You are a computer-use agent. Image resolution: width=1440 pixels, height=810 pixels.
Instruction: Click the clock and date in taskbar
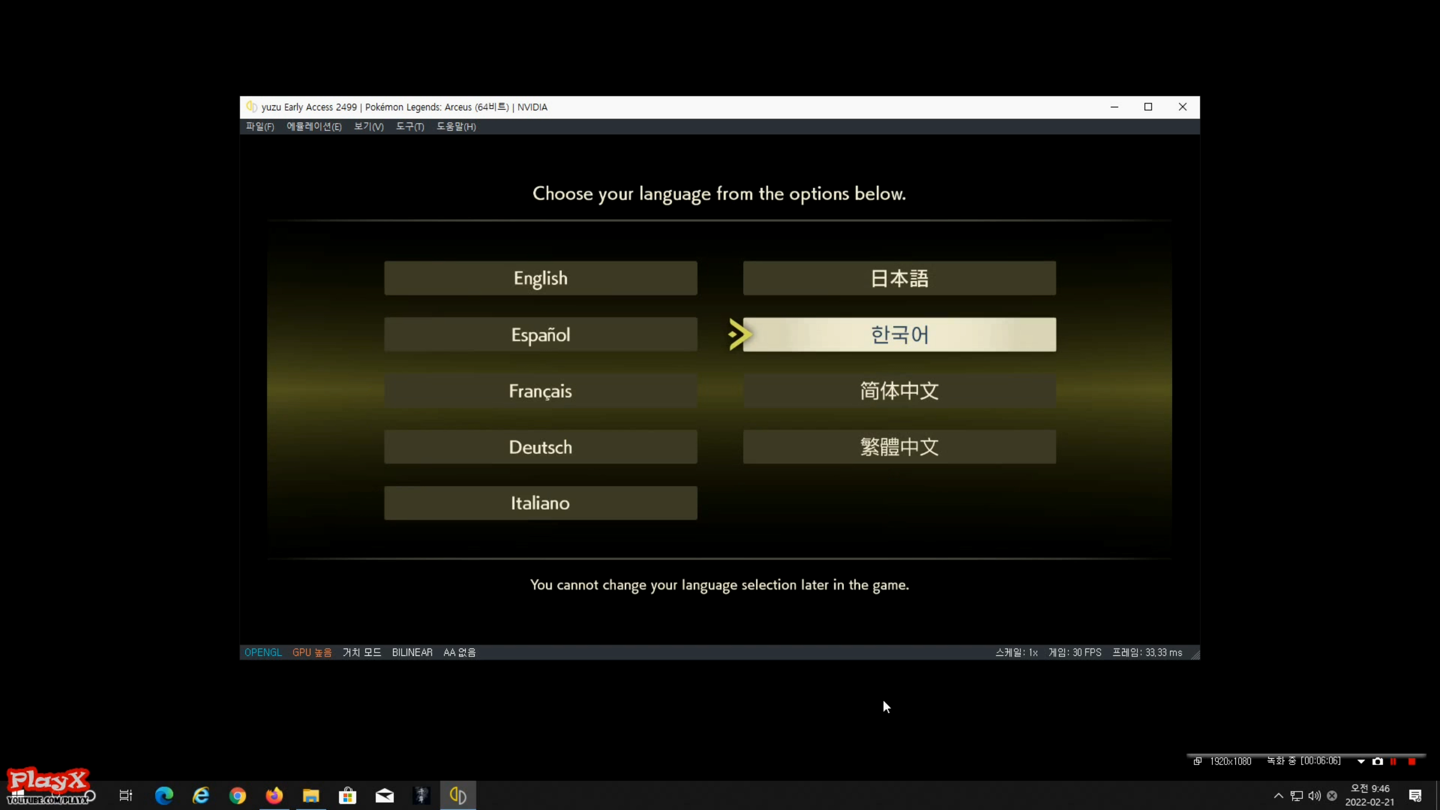1370,795
